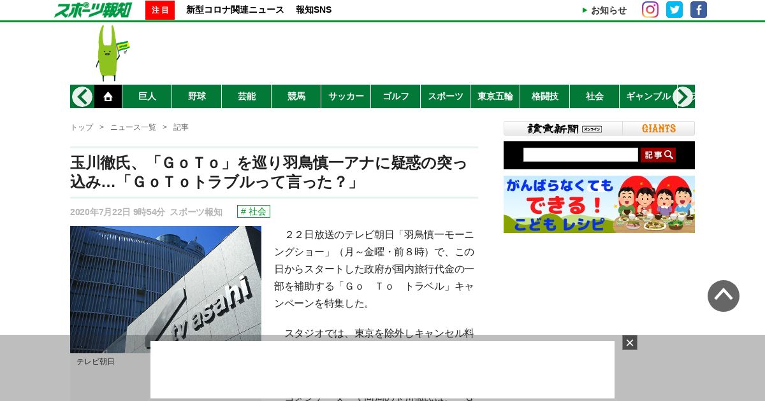Click the article date 2020年7月22日 text
This screenshot has width=765, height=401.
(100, 212)
